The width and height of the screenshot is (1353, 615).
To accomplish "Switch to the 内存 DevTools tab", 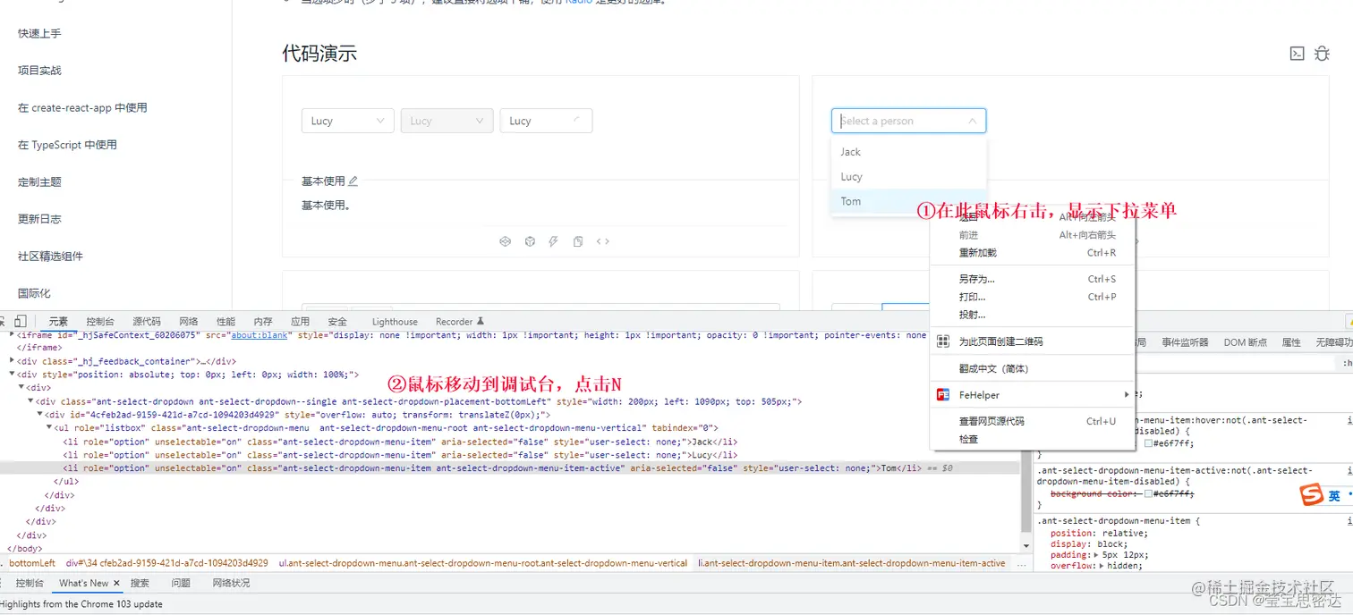I will pyautogui.click(x=263, y=322).
